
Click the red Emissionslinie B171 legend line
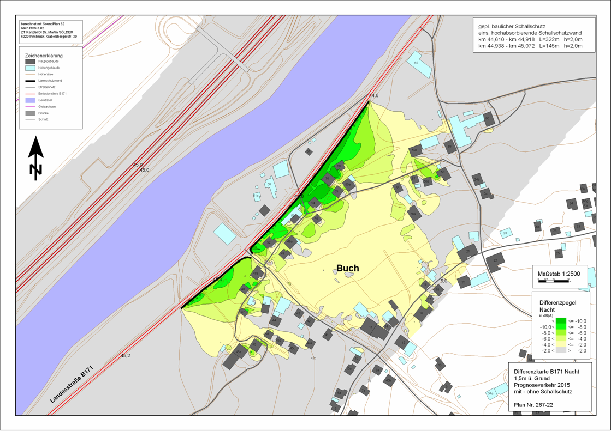tap(30, 94)
